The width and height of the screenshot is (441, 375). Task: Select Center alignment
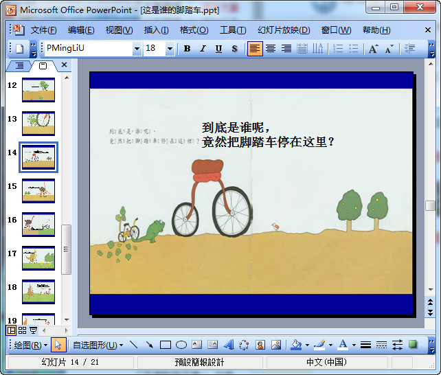271,49
